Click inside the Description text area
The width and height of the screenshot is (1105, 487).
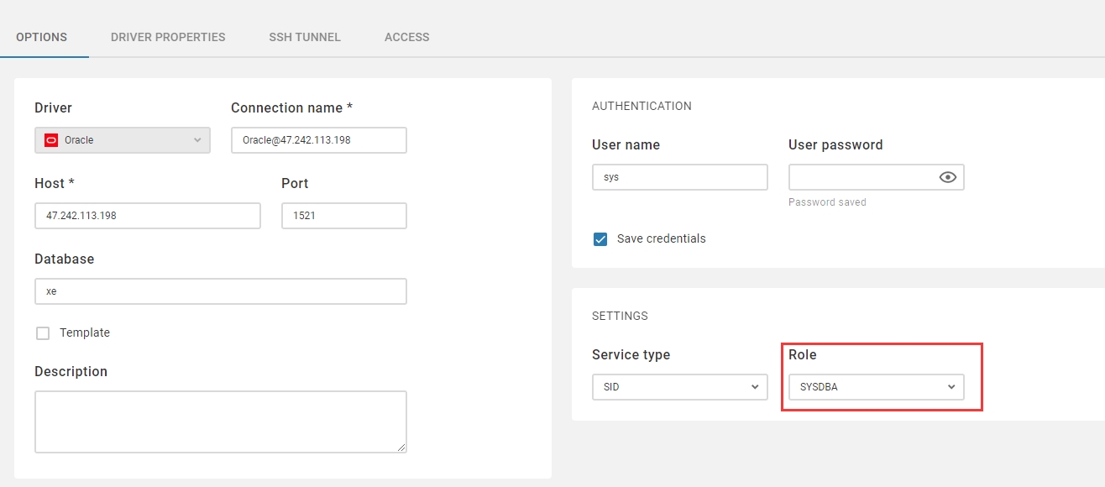click(x=220, y=421)
